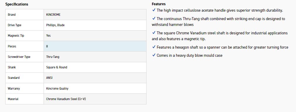Click the checkmark icon beside Thru-Tang shaft feature
Image resolution: width=296 pixels, height=112 pixels.
click(154, 18)
